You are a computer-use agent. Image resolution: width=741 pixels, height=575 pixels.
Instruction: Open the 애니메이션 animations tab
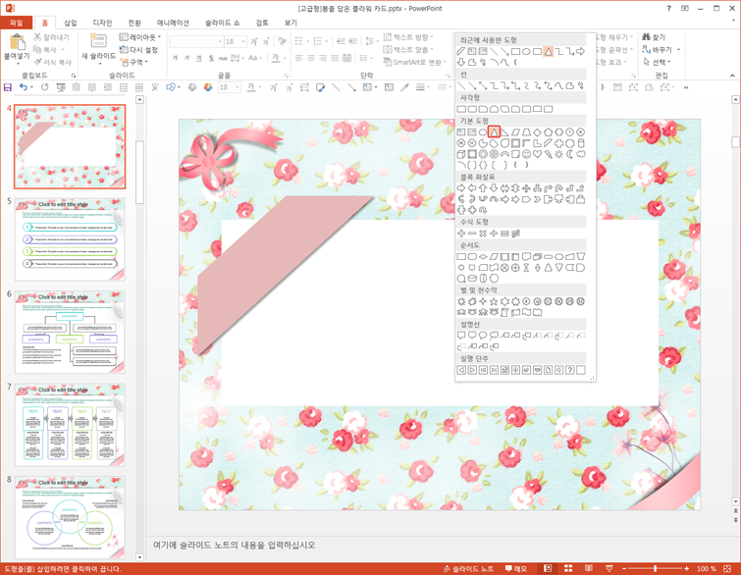point(173,23)
